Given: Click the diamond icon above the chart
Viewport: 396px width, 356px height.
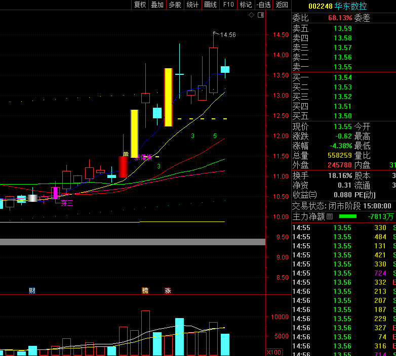Looking at the screenshot, I should tap(251, 15).
